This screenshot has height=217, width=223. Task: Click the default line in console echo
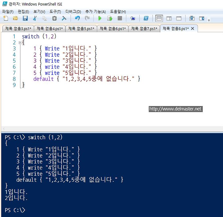pyautogui.click(x=70, y=180)
